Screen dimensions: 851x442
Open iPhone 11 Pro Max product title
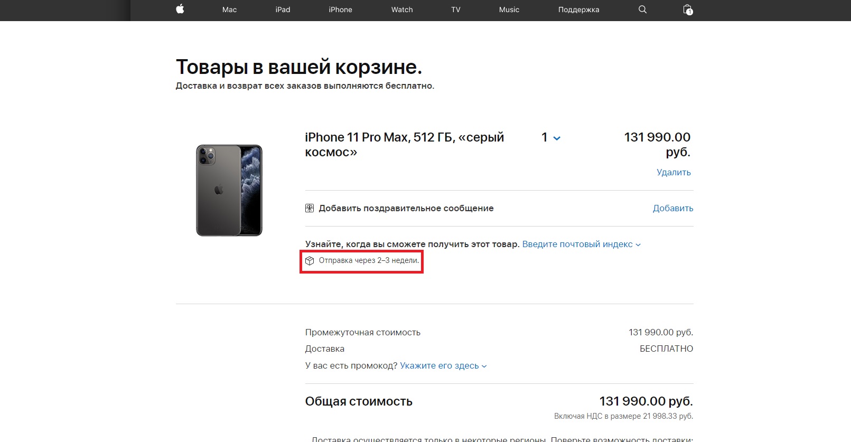click(404, 145)
